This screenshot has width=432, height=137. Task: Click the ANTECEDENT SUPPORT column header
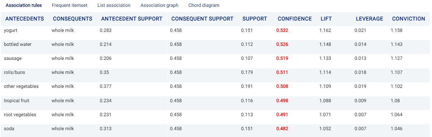132,19
